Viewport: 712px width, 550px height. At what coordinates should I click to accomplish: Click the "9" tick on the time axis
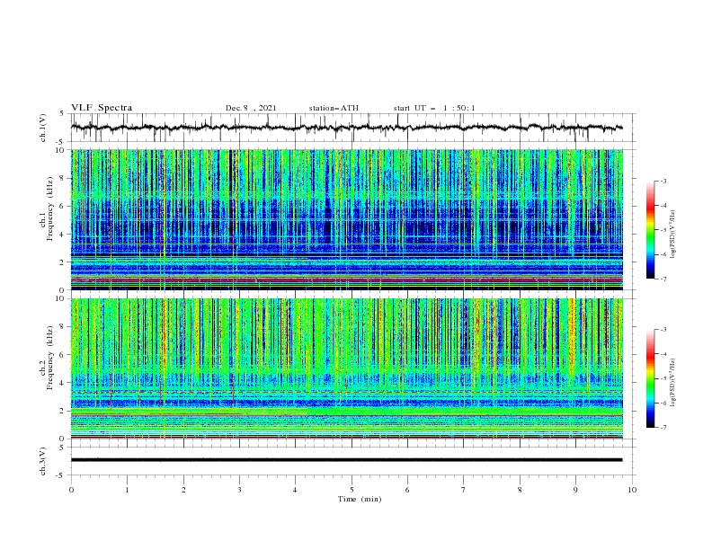click(575, 490)
